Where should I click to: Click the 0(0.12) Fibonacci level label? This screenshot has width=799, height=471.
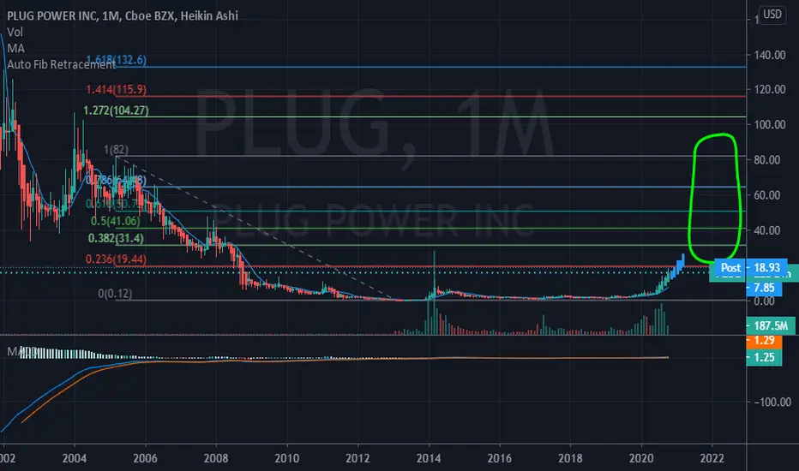point(115,294)
